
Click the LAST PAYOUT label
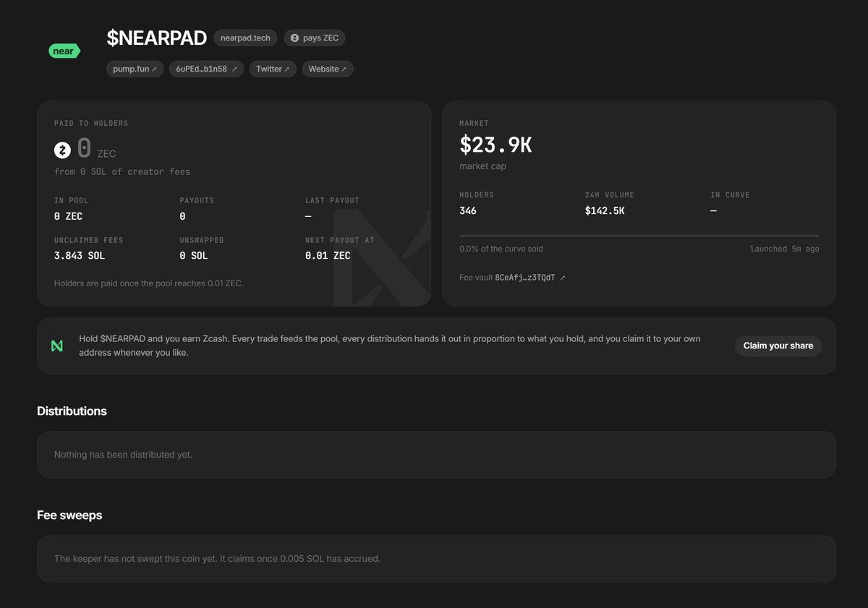(x=332, y=200)
